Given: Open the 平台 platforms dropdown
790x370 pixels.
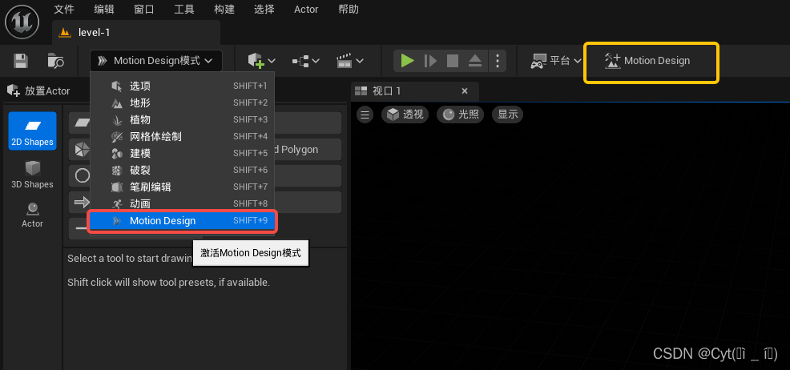Looking at the screenshot, I should coord(556,61).
